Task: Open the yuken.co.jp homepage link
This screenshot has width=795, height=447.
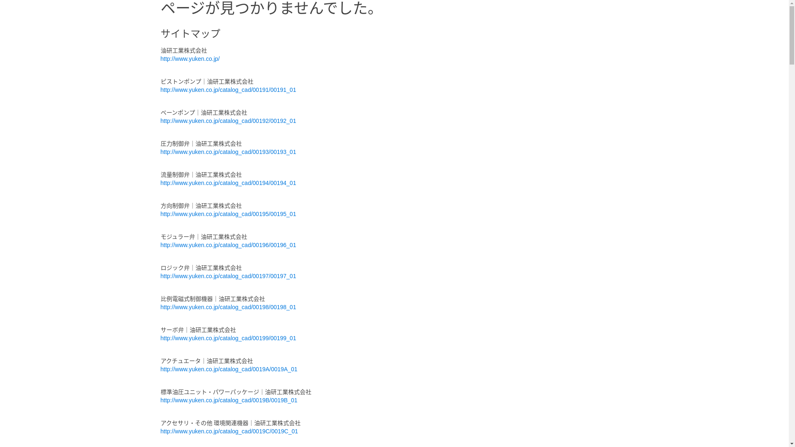Action: pos(190,59)
